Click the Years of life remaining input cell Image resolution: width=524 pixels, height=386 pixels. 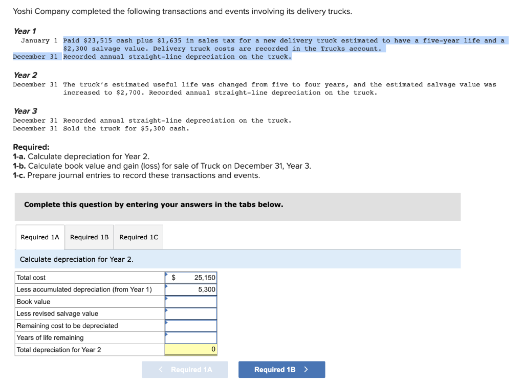coord(191,337)
